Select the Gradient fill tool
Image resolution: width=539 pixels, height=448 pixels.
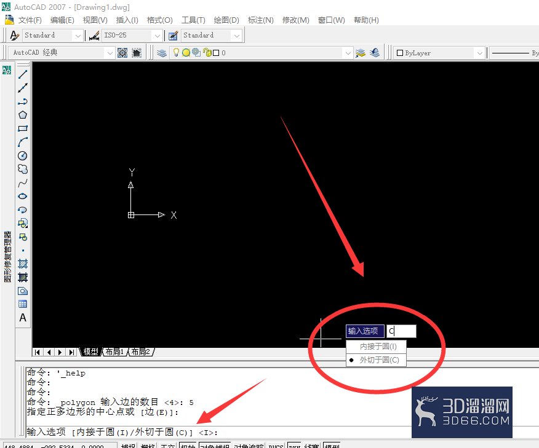coord(23,277)
